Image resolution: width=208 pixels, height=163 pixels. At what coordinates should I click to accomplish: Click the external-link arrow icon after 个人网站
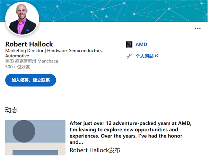point(157,56)
